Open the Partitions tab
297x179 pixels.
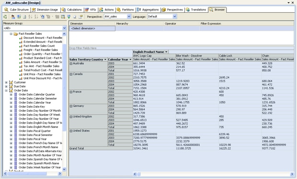coord(126,10)
